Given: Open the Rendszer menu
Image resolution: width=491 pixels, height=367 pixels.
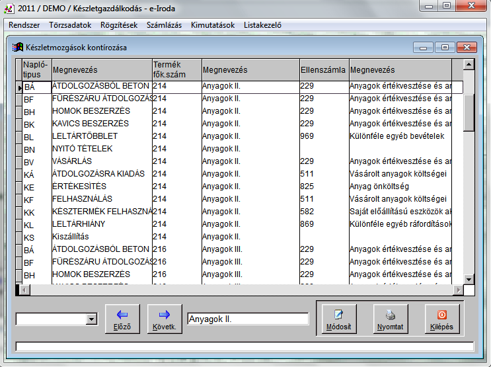Looking at the screenshot, I should coord(24,25).
